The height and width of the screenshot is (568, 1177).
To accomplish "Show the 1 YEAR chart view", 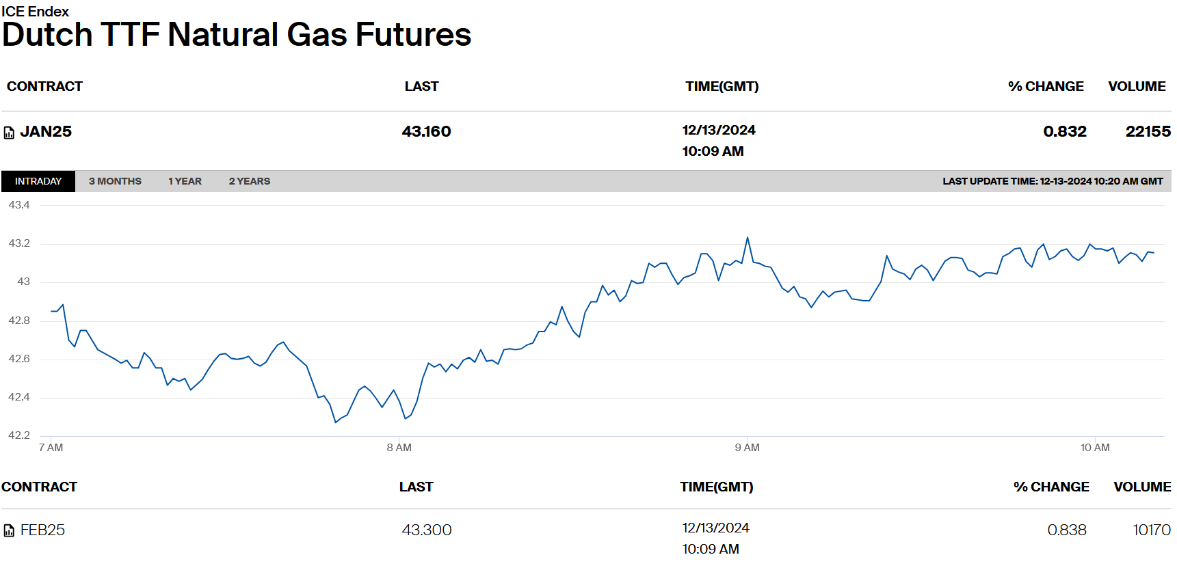I will coord(185,181).
